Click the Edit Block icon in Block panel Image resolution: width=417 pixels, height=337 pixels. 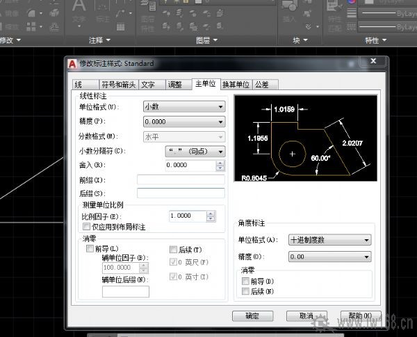click(x=308, y=12)
